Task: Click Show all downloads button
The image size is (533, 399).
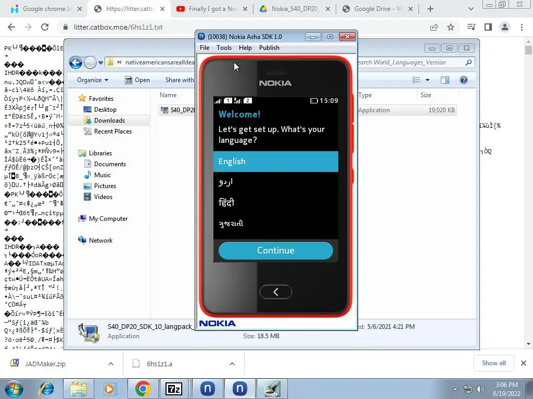Action: (x=493, y=363)
